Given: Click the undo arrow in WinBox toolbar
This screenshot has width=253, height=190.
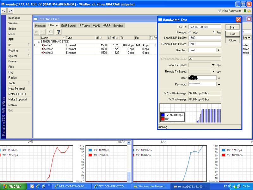Looking at the screenshot, I should (4, 11).
